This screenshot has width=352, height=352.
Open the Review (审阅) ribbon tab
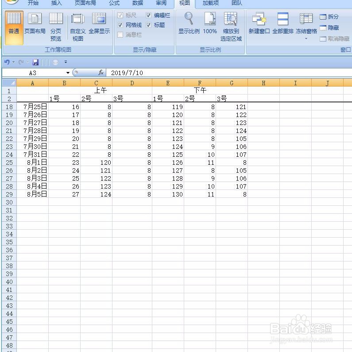point(161,3)
